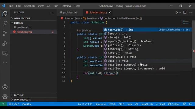Choose notifyAll() : void suggestion
The image size is (195, 109).
[x=147, y=57]
